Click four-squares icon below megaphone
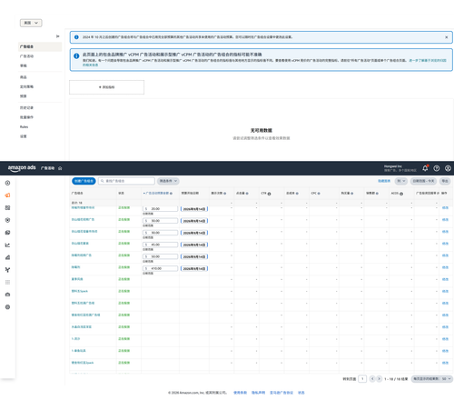The width and height of the screenshot is (454, 400). coord(7,207)
